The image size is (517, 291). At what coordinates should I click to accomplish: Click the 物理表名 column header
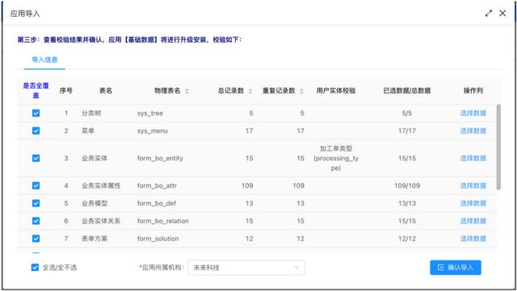167,90
